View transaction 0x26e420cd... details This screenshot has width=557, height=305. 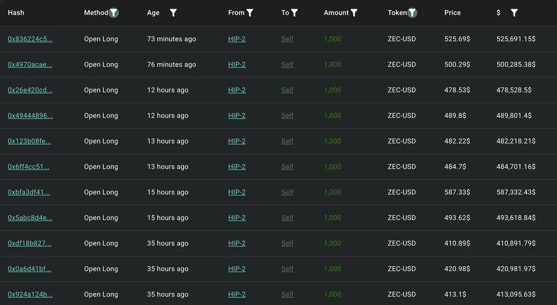[30, 90]
